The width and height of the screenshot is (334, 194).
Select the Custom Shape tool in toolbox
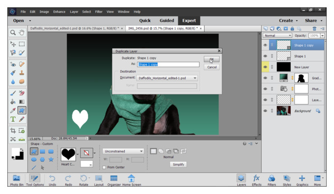[22, 111]
